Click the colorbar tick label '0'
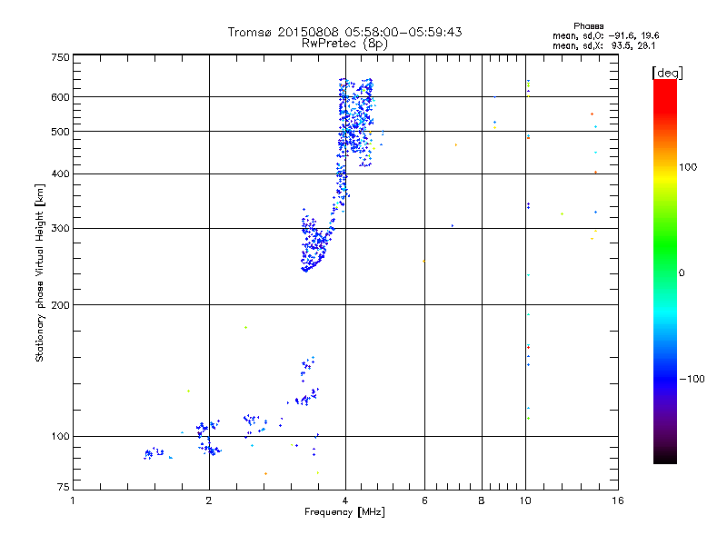The image size is (727, 545). [682, 273]
